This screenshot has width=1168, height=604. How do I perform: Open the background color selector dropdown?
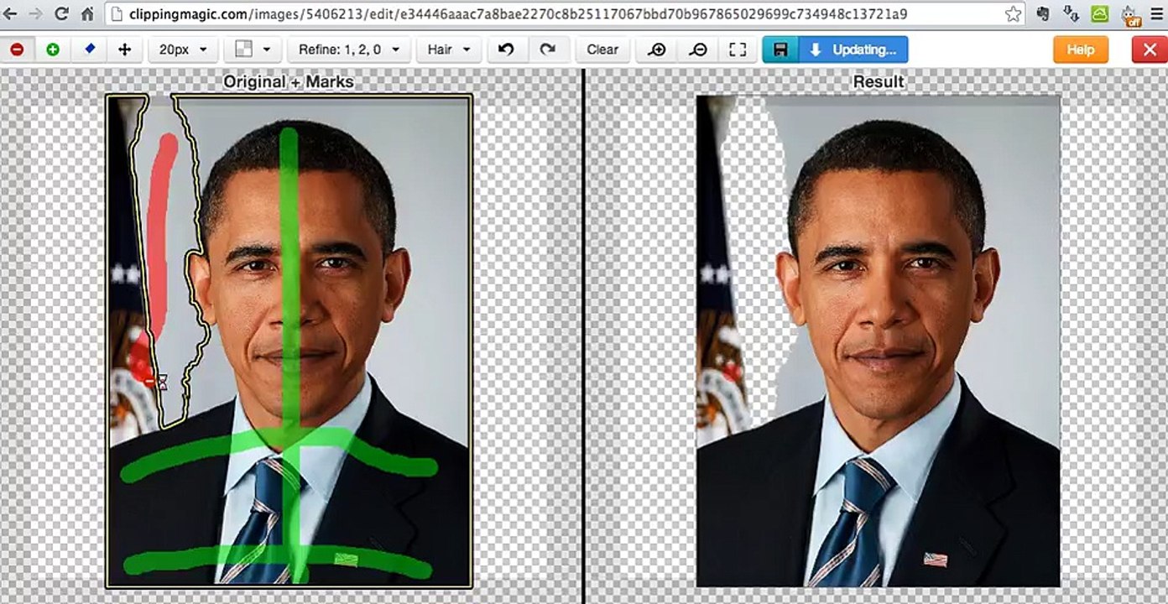pos(252,49)
